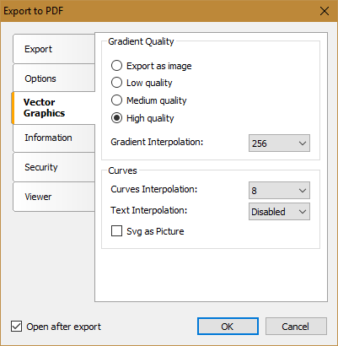Click the Gradient Interpolation value 256
Screen dimensions: 338x346
pos(259,143)
